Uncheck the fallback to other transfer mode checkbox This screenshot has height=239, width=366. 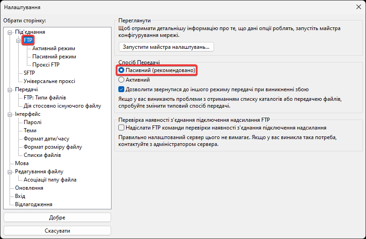tap(122, 89)
